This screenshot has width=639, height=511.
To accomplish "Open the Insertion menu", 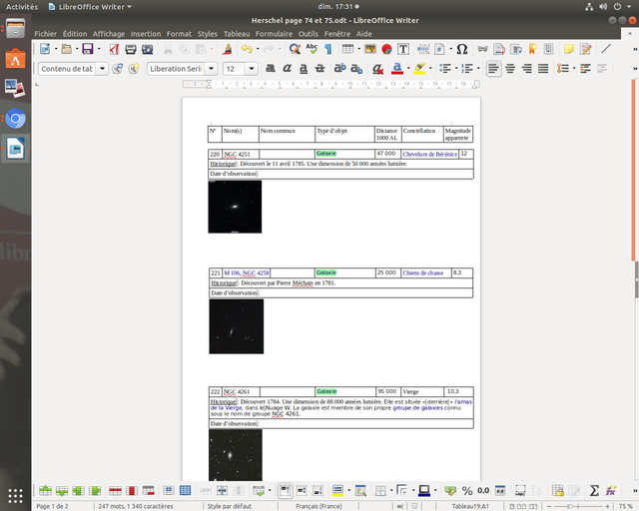I will (x=146, y=34).
